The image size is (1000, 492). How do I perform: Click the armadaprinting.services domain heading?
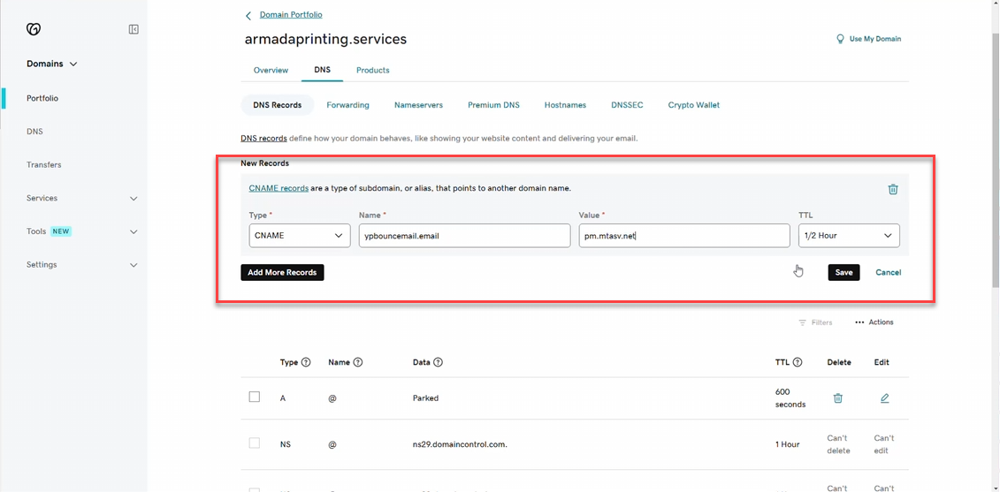[325, 39]
